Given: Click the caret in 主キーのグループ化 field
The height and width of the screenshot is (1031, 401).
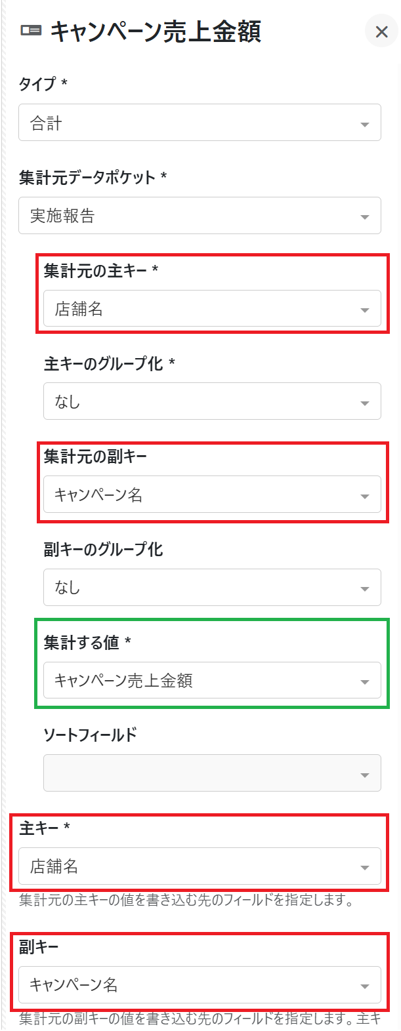Looking at the screenshot, I should coord(365,403).
